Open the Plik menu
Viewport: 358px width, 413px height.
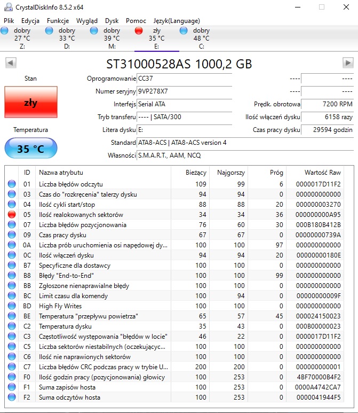tap(9, 21)
